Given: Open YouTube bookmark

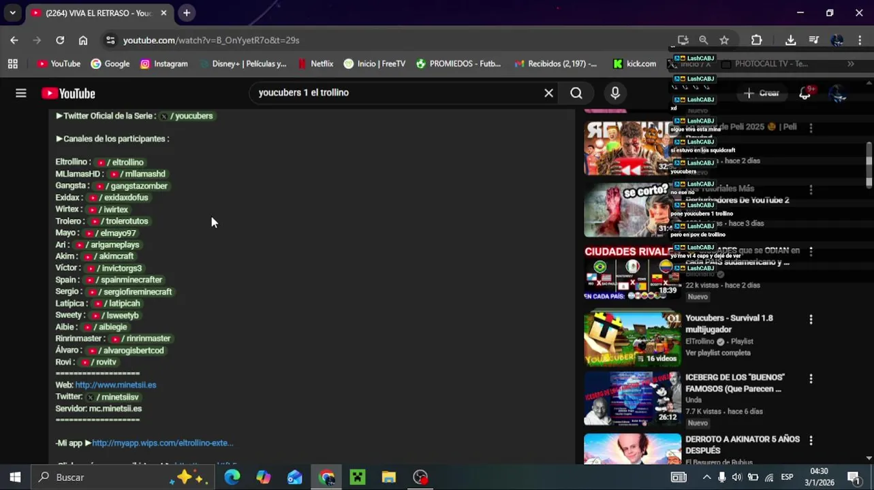Looking at the screenshot, I should [x=59, y=63].
